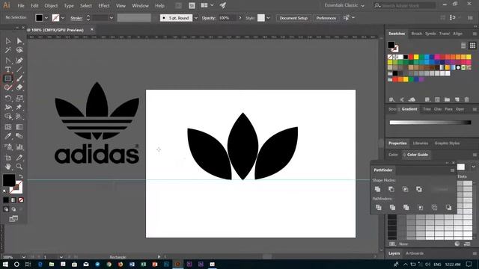This screenshot has width=479, height=269.
Task: Click Minus Back pathfinder icon
Action: tap(448, 208)
